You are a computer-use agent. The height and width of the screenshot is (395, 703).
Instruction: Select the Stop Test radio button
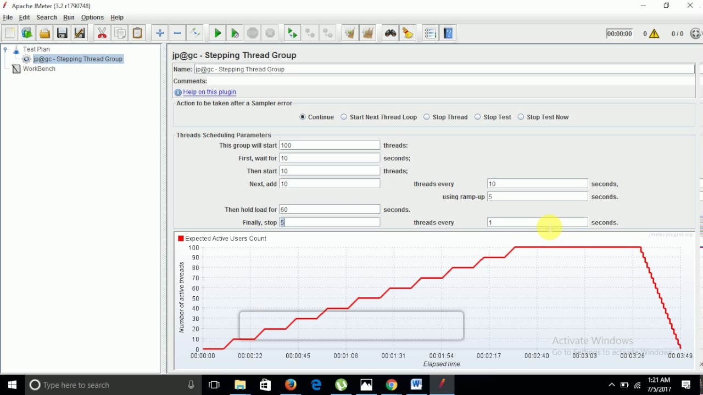click(x=478, y=117)
